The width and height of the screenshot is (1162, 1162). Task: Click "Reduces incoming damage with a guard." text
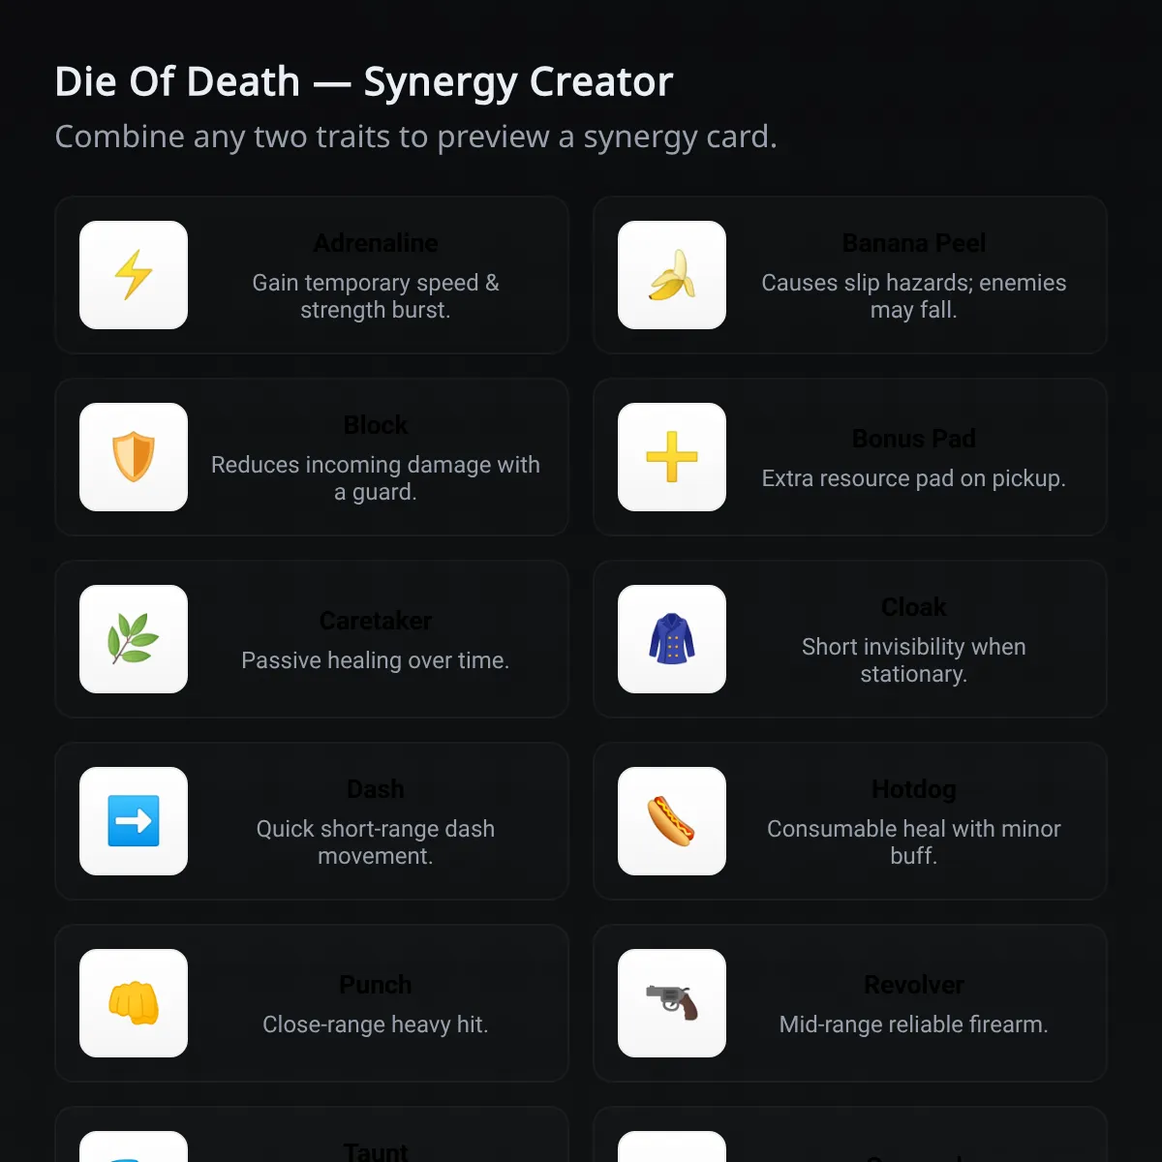376,478
